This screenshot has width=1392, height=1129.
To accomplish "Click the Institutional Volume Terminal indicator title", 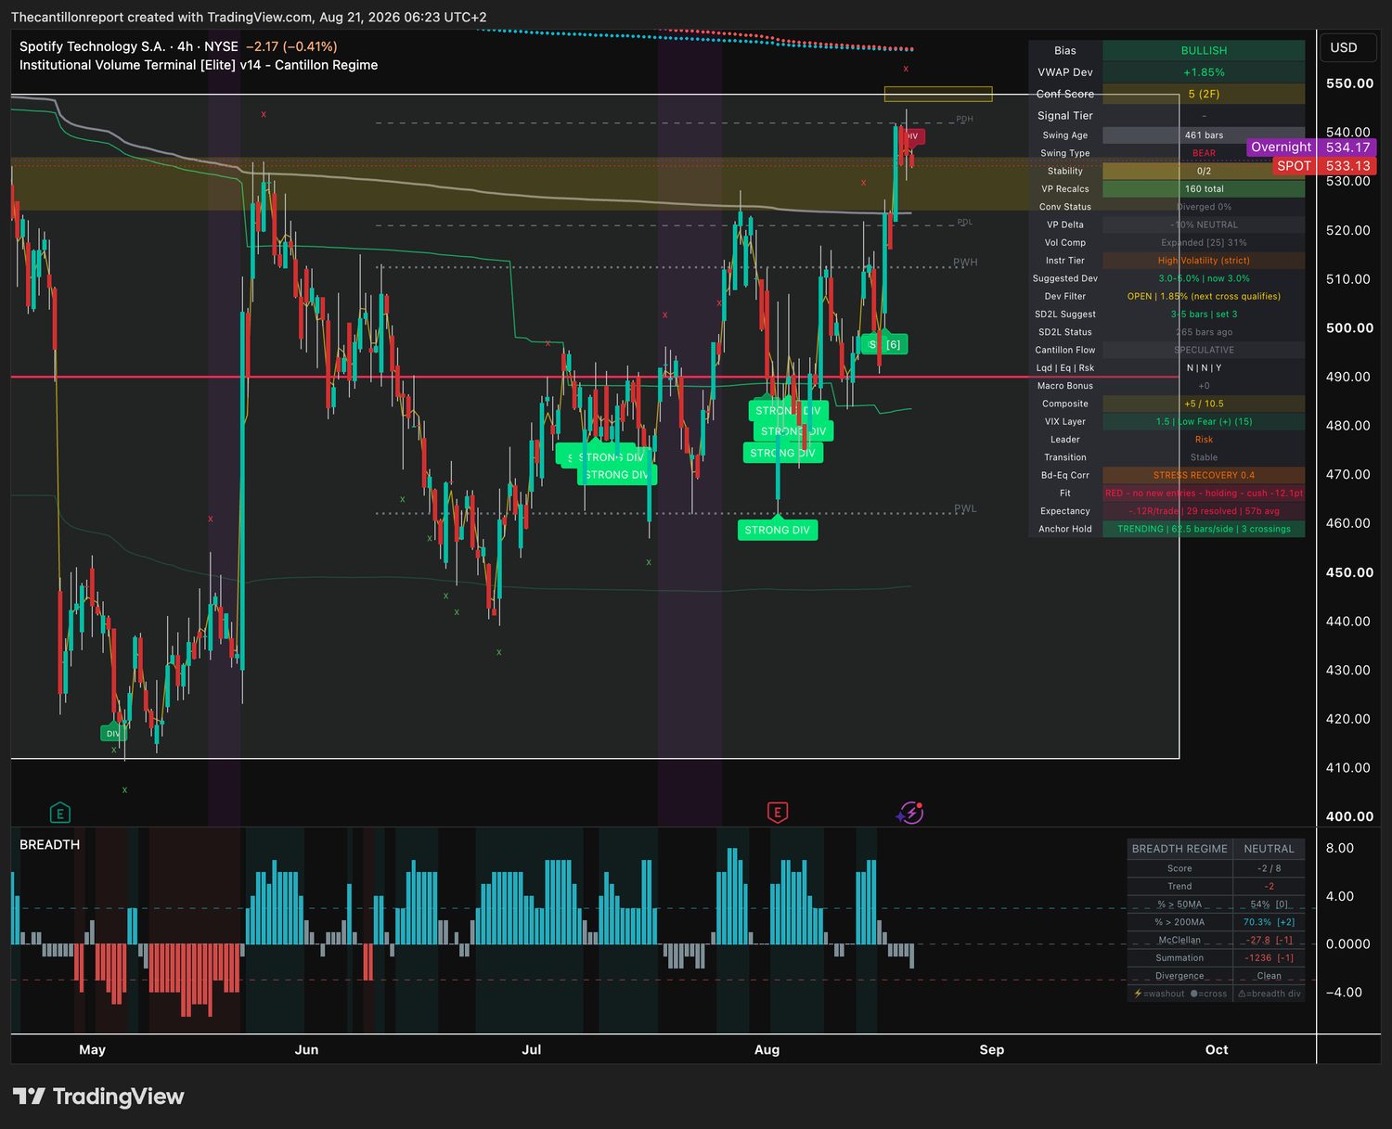I will pos(199,65).
